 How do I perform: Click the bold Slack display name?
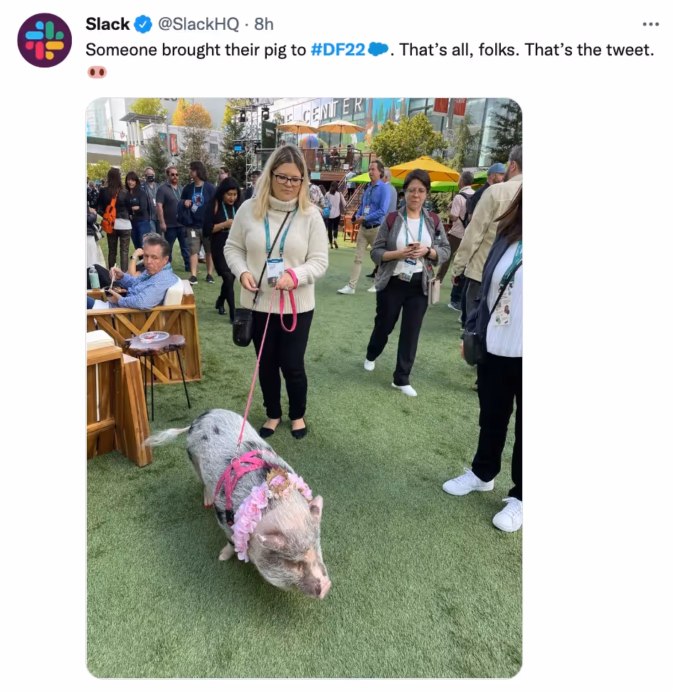(x=107, y=24)
